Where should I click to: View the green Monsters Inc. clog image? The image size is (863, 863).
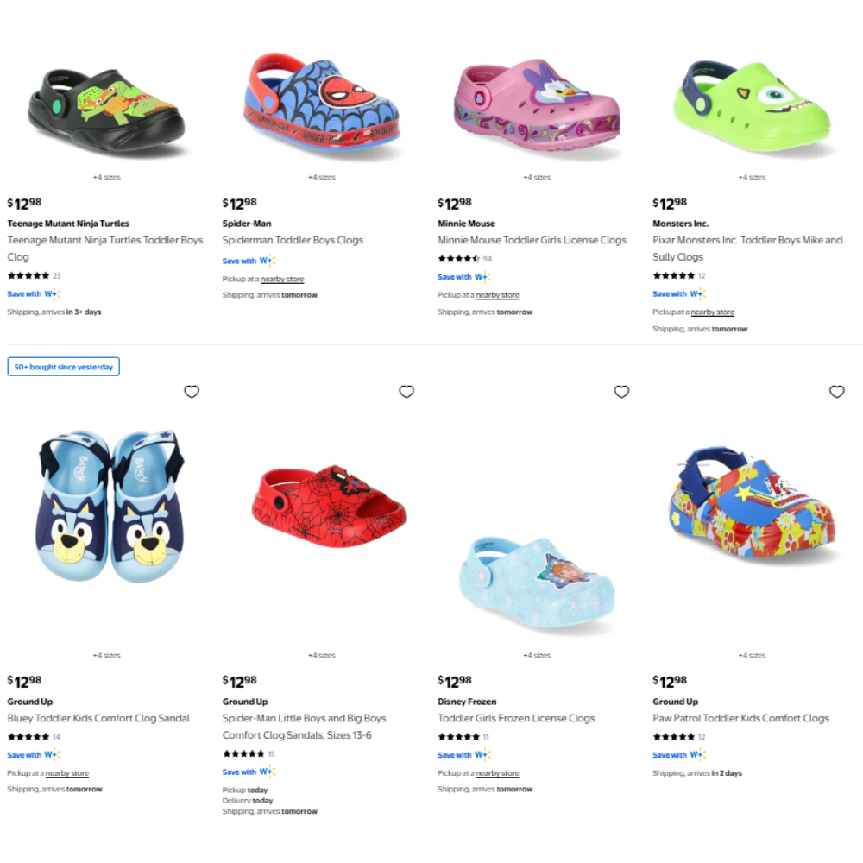pos(753,105)
